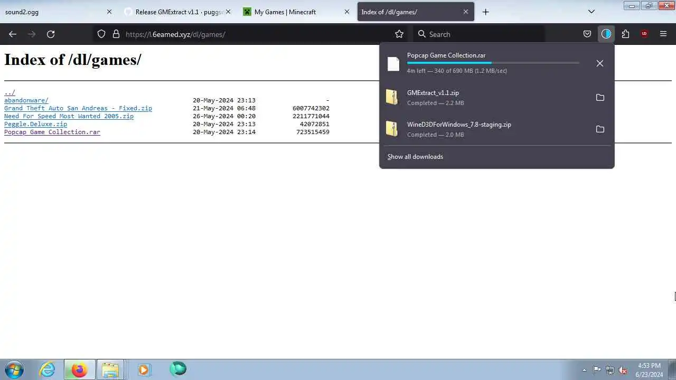
Task: Show hidden system tray icons
Action: (584, 370)
